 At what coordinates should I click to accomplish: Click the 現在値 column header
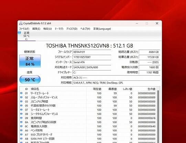94,89
